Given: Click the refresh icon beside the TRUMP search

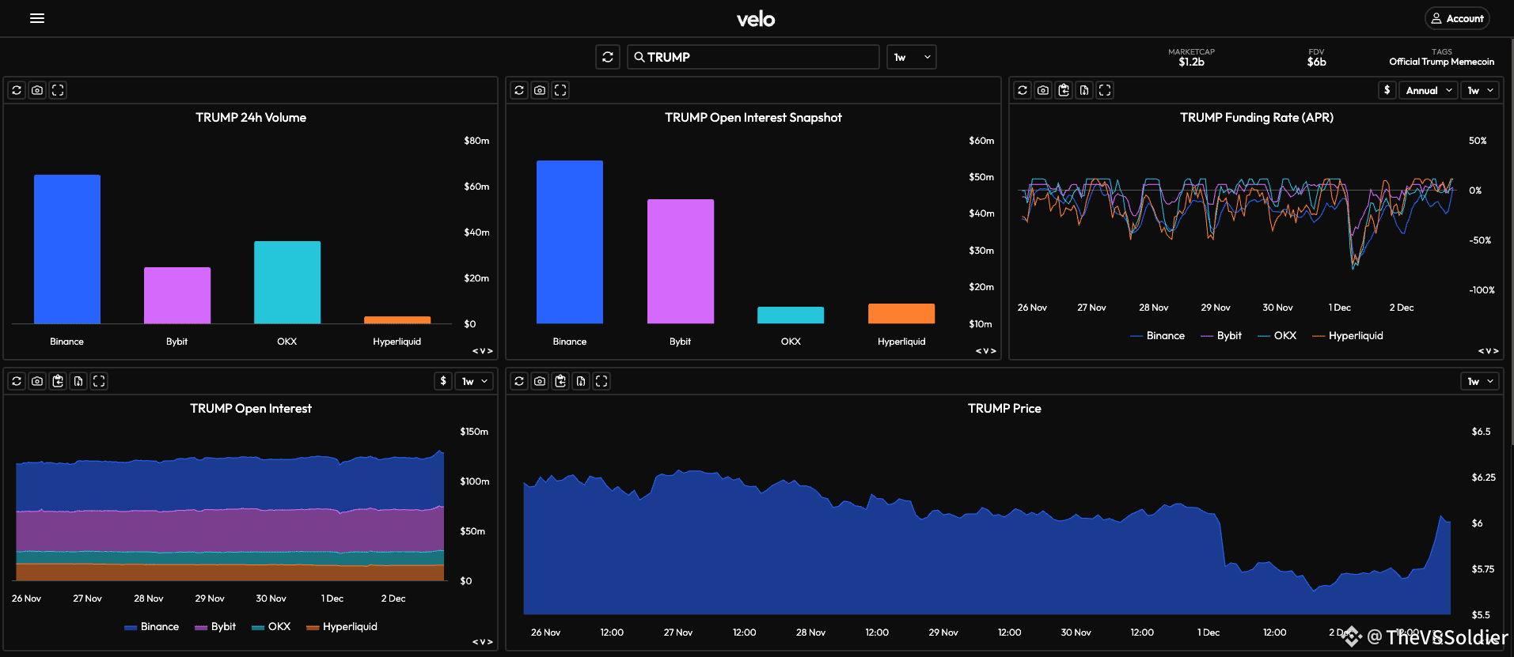Looking at the screenshot, I should [x=608, y=57].
